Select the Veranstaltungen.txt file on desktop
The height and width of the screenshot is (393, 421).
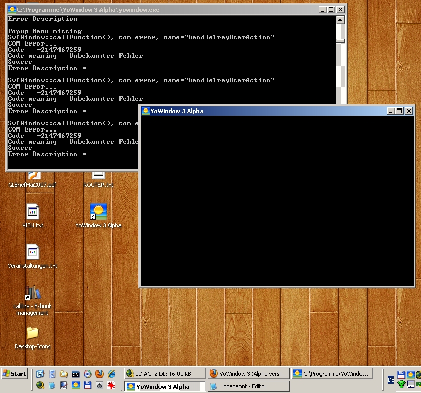[x=32, y=256]
